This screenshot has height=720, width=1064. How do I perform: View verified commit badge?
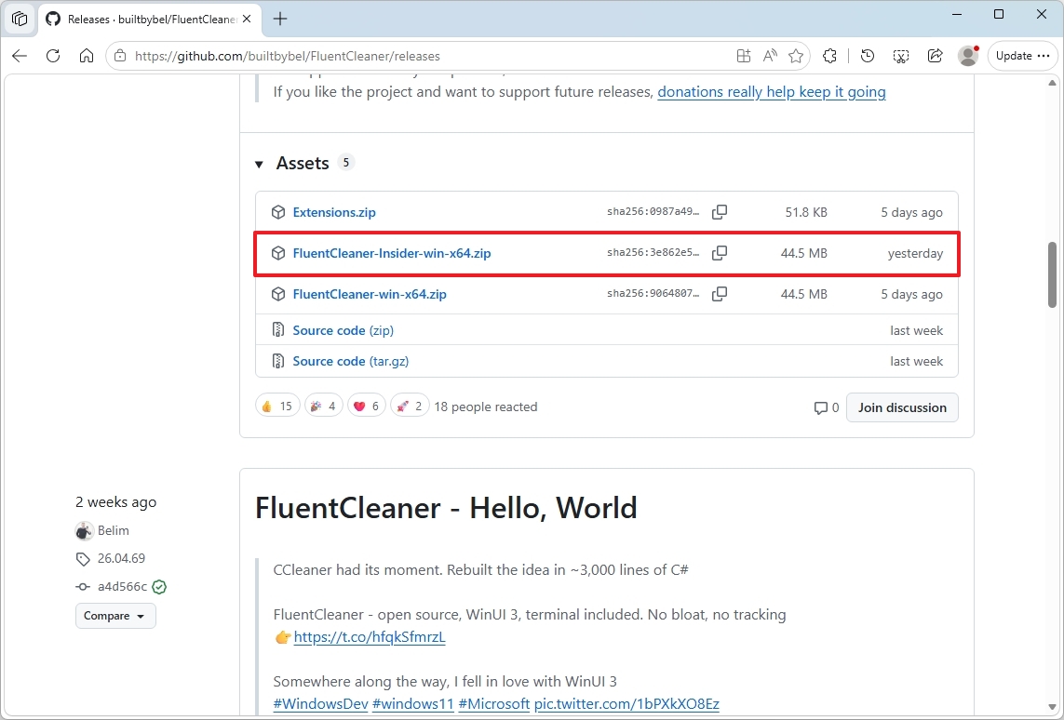click(x=159, y=586)
